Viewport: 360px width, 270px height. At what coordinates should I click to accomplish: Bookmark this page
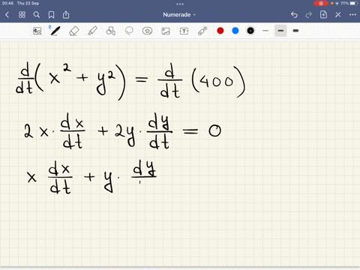coord(51,15)
